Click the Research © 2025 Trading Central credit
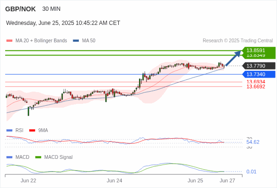 pyautogui.click(x=238, y=41)
